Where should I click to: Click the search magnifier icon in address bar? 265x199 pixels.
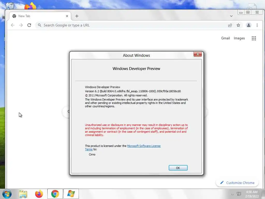40,25
